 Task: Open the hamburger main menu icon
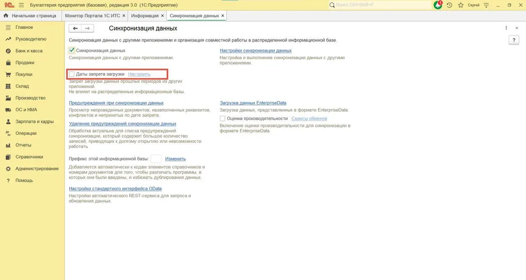pyautogui.click(x=21, y=5)
